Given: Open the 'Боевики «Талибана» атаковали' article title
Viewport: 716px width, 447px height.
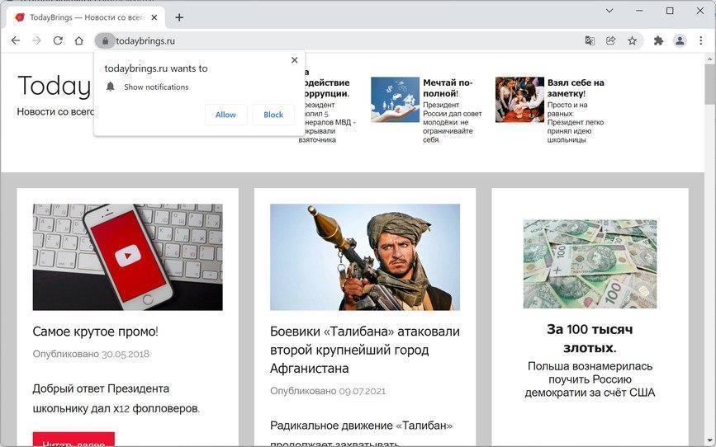Looking at the screenshot, I should point(365,350).
